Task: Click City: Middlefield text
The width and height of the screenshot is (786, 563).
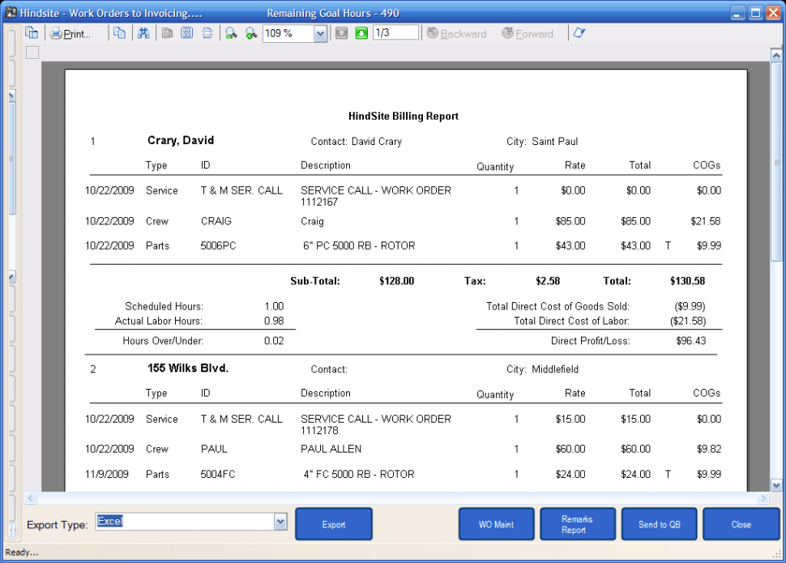Action: (x=542, y=369)
